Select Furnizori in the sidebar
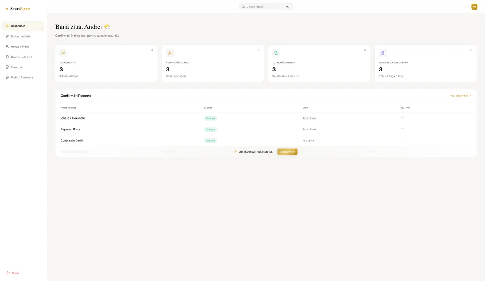Screen dimensions: 485x281 pyautogui.click(x=23, y=67)
